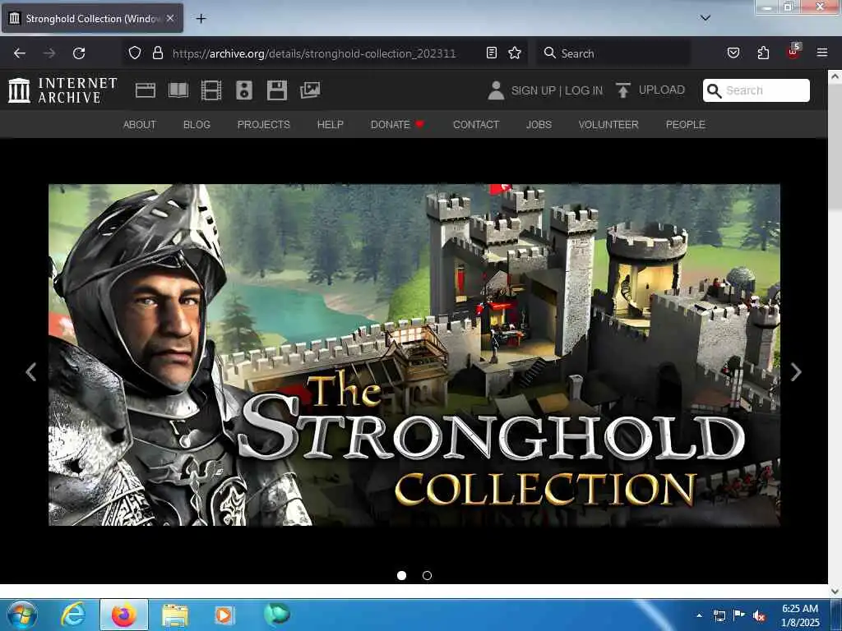Screen dimensions: 842x631
Task: Open the JOBS link
Action: pyautogui.click(x=539, y=125)
